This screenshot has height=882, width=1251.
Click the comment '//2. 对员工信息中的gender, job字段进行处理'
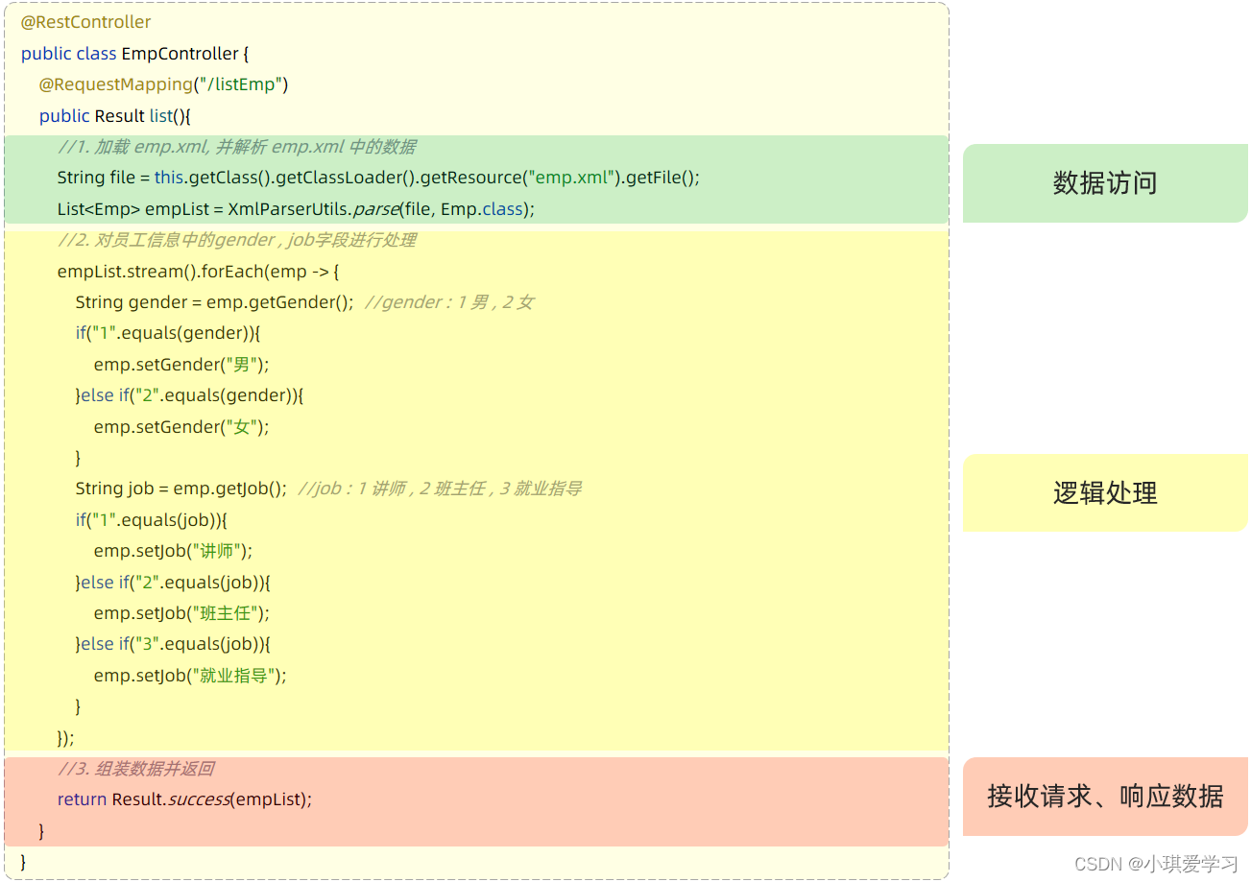[237, 240]
